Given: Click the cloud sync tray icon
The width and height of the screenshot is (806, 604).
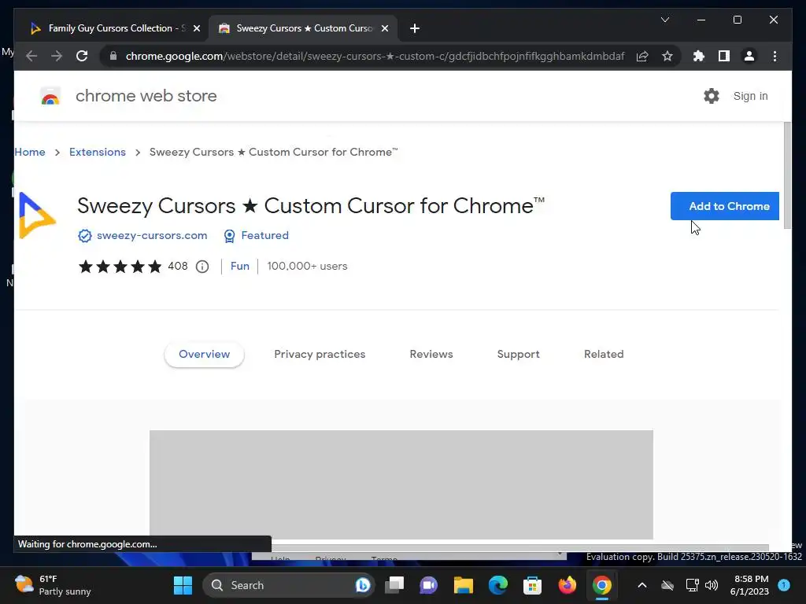Looking at the screenshot, I should coord(667,585).
